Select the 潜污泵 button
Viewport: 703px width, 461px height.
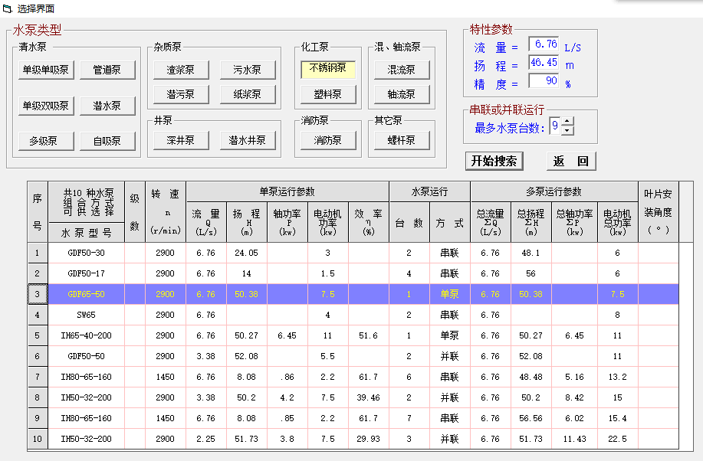click(181, 94)
